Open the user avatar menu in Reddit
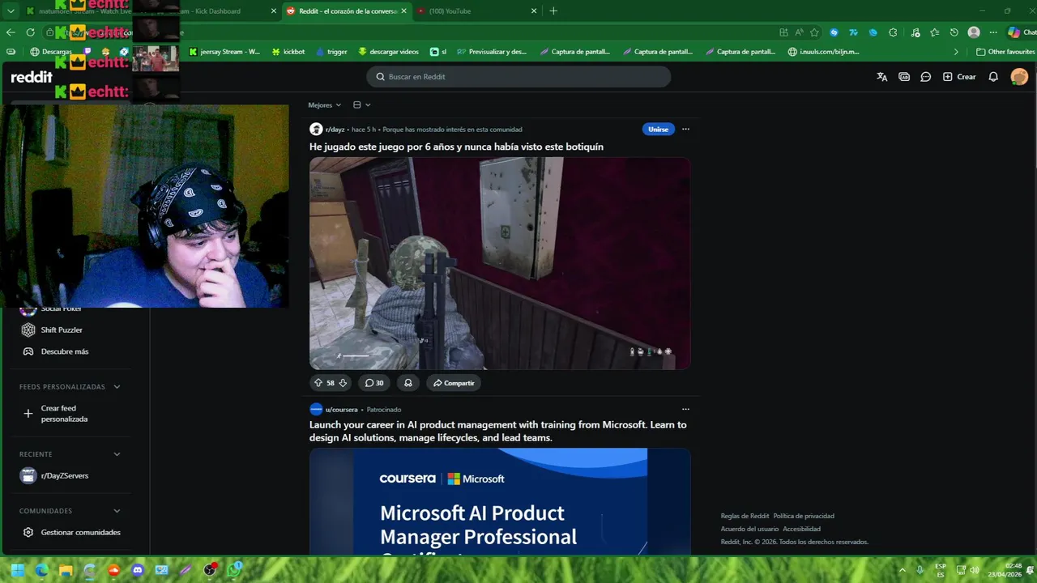Screen dimensions: 1037x583 coord(1019,77)
